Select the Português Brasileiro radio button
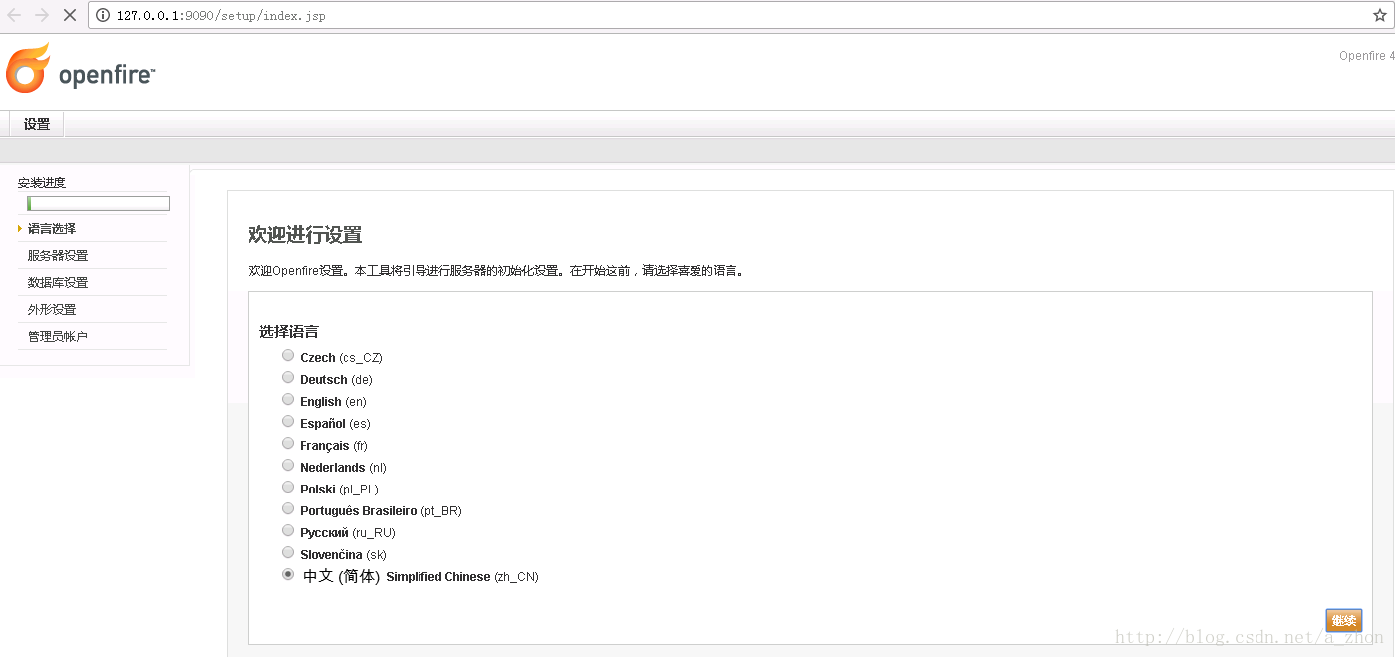 pos(288,509)
